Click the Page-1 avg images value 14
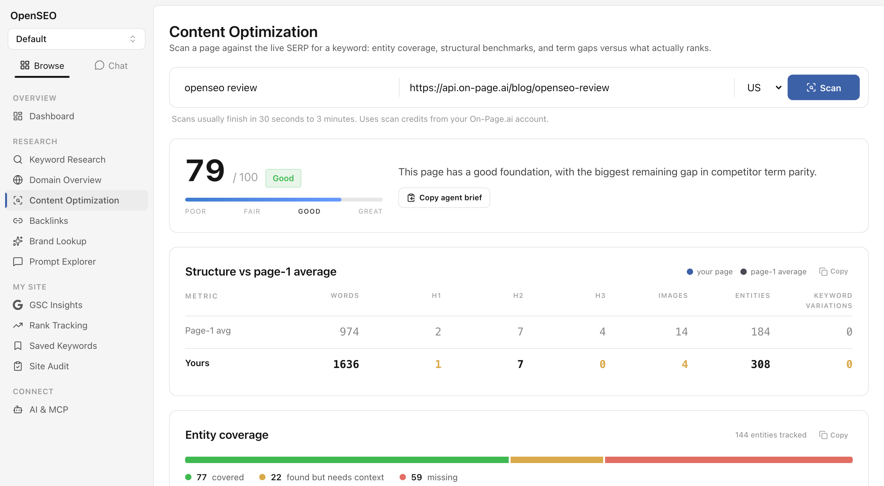This screenshot has width=884, height=486. 682,332
